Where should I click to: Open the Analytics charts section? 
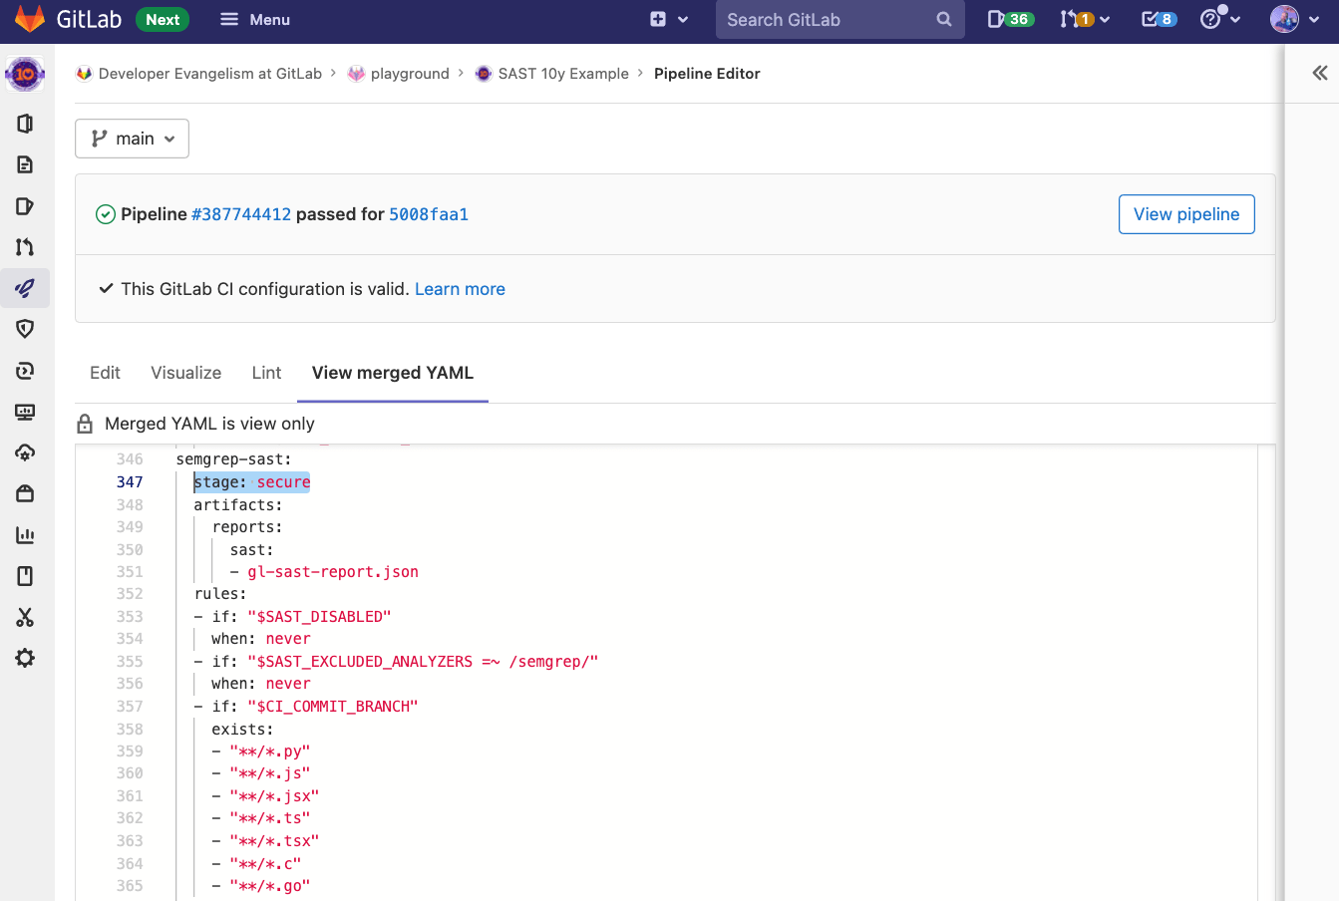point(25,534)
